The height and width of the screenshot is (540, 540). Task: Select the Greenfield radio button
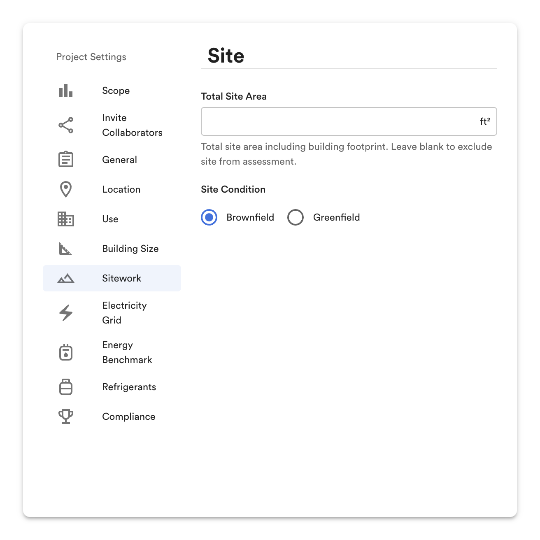click(x=296, y=217)
